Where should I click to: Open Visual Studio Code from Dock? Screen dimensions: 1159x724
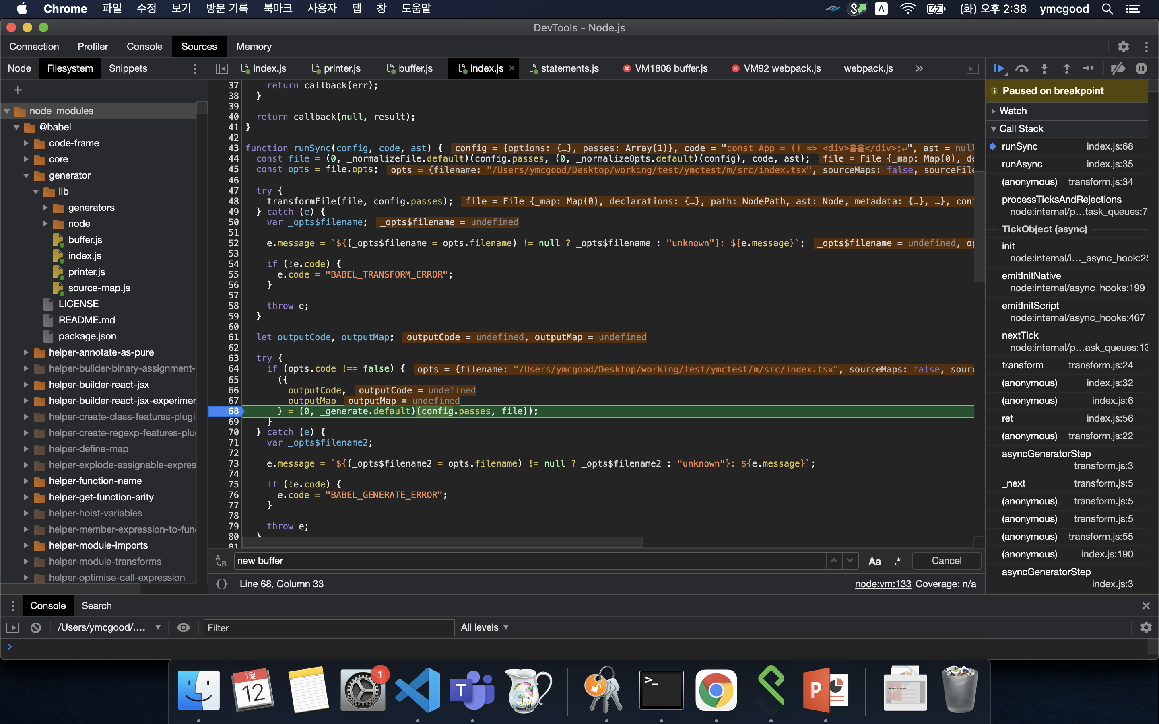point(417,690)
